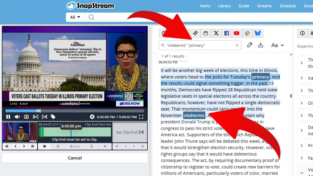Send the clip to Slack

pyautogui.click(x=247, y=33)
